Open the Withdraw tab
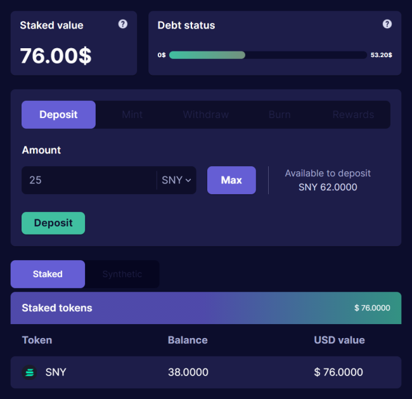The width and height of the screenshot is (412, 399). tap(205, 115)
